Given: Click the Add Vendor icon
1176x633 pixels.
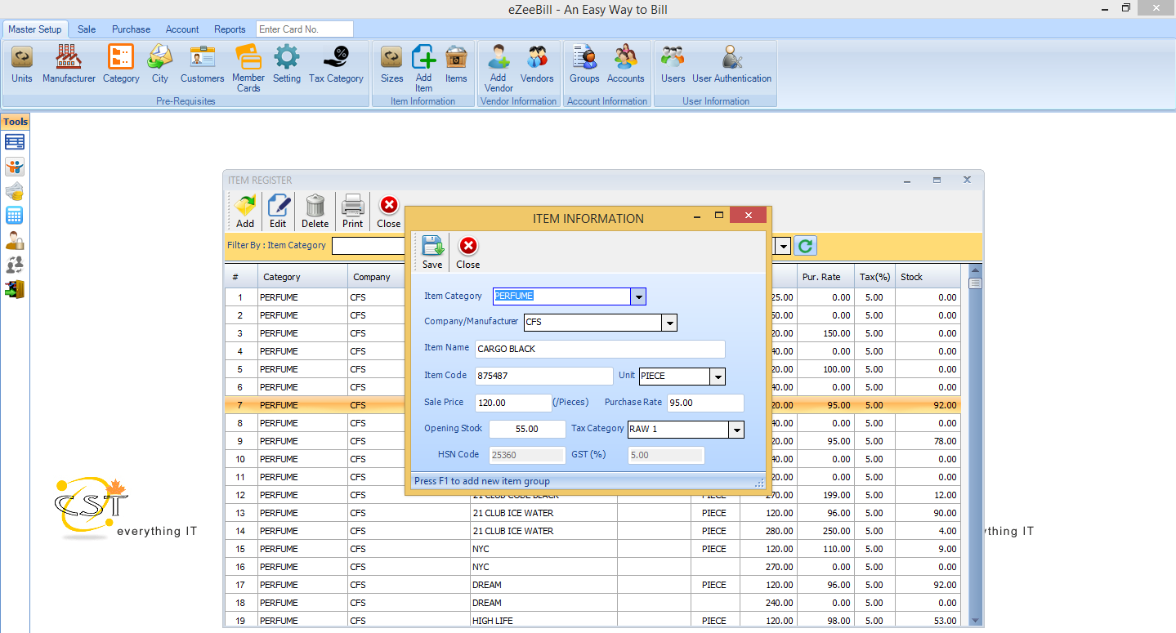Looking at the screenshot, I should point(499,69).
